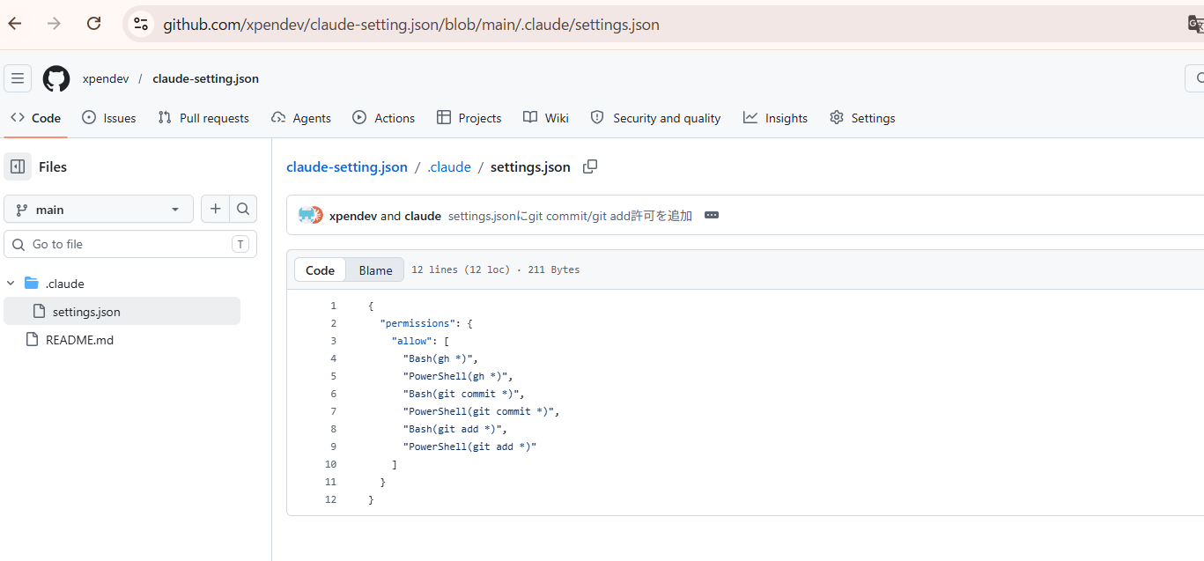The width and height of the screenshot is (1204, 561).
Task: Click the "211 Bytes" file info text
Action: coord(553,269)
